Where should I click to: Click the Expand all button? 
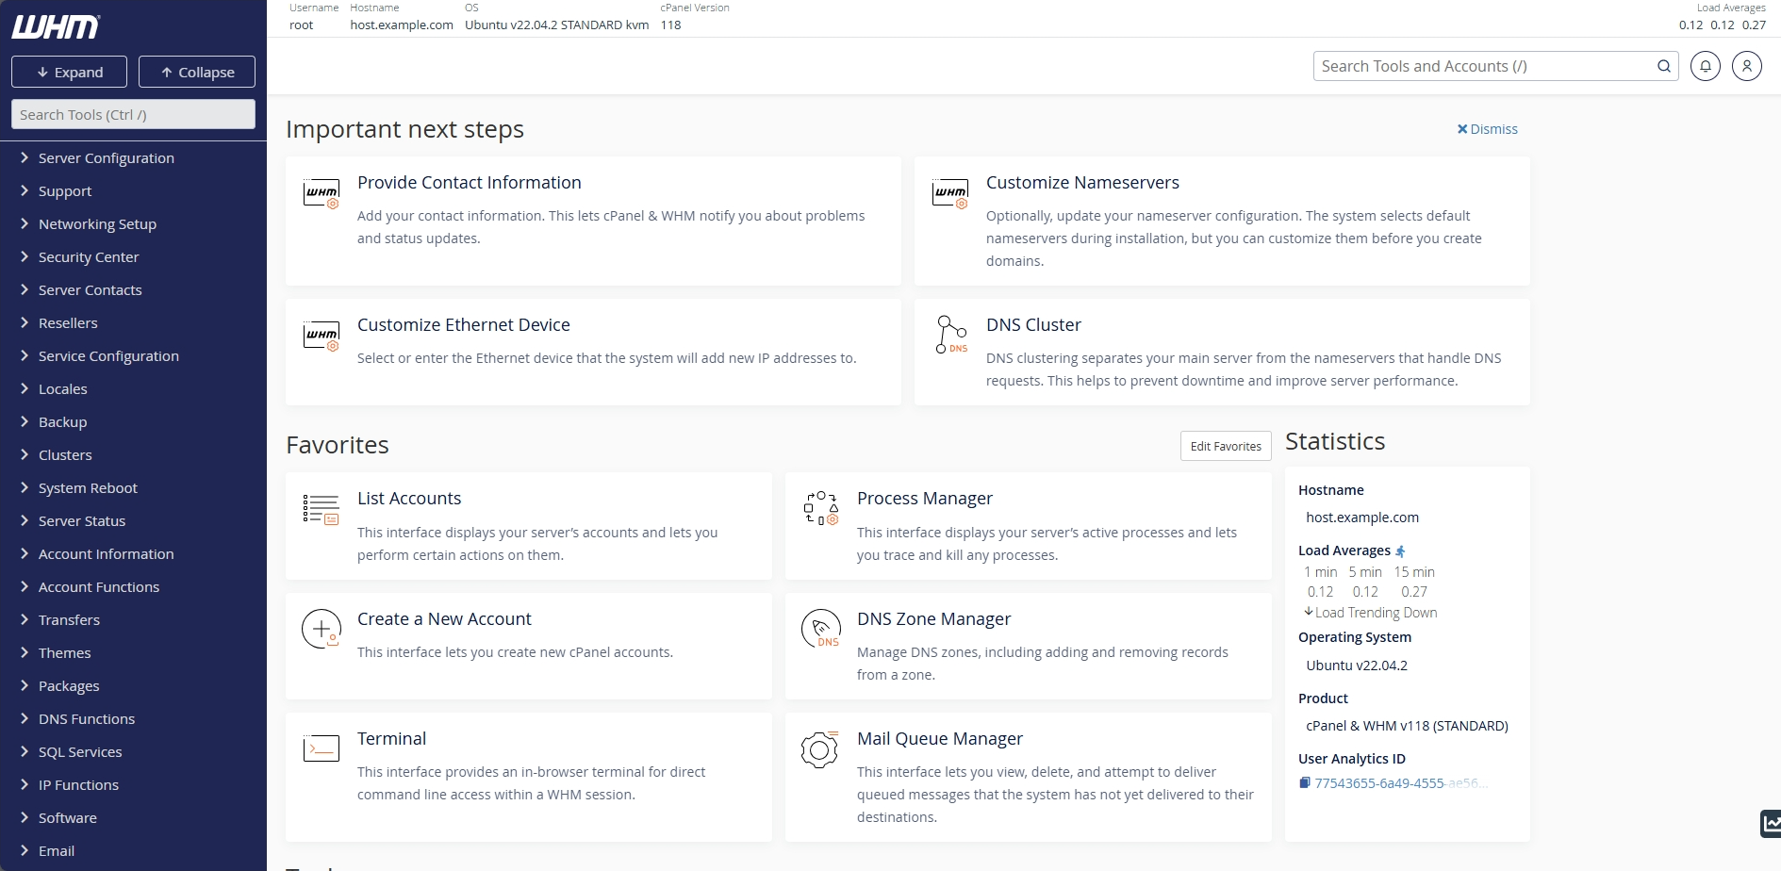[70, 73]
